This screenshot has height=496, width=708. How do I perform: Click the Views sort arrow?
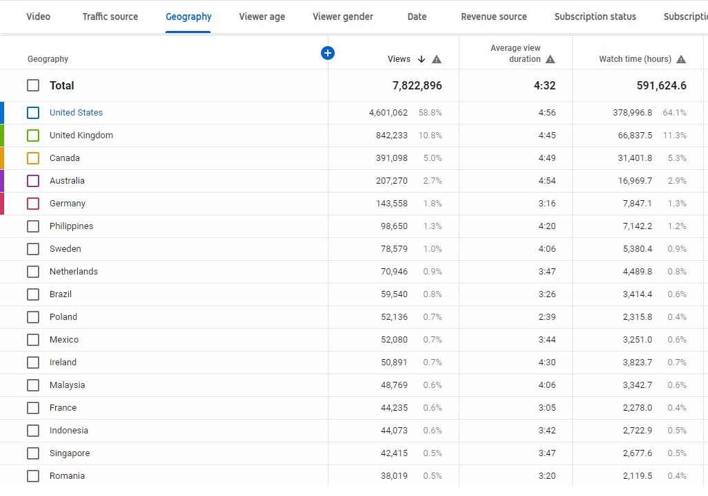click(x=421, y=59)
